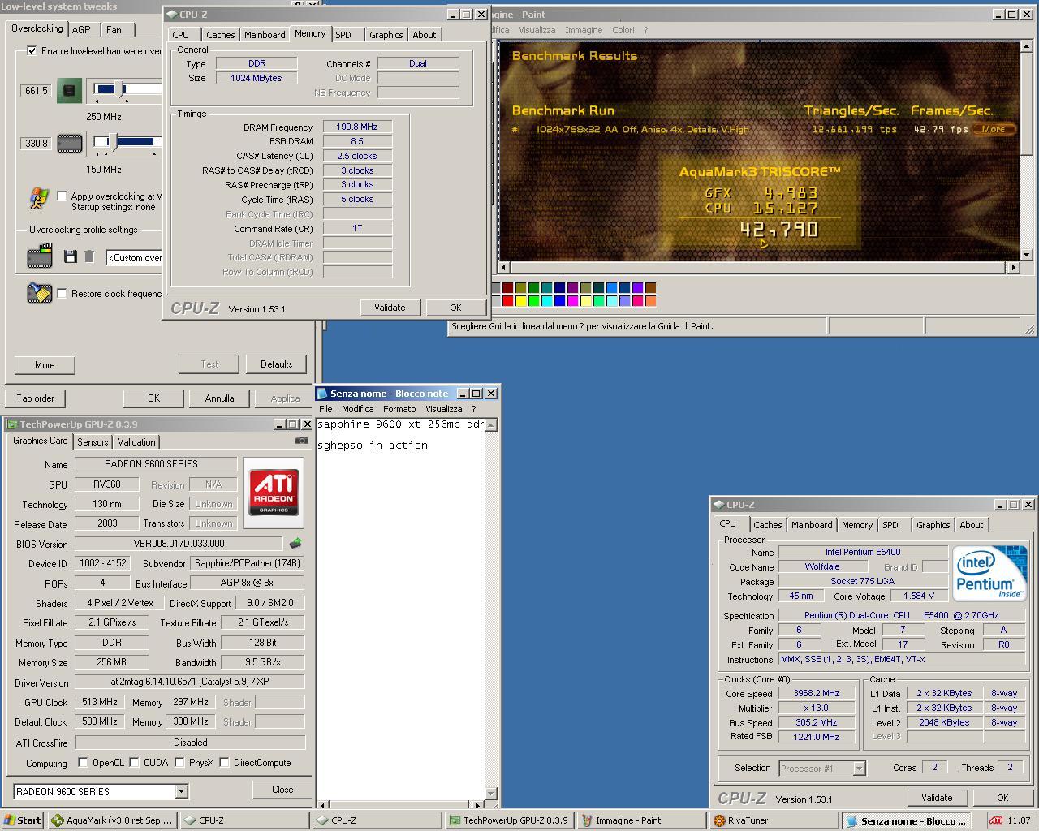Switch to TechPowerUp GPU-Z taskbar item
This screenshot has width=1039, height=831.
pyautogui.click(x=509, y=820)
